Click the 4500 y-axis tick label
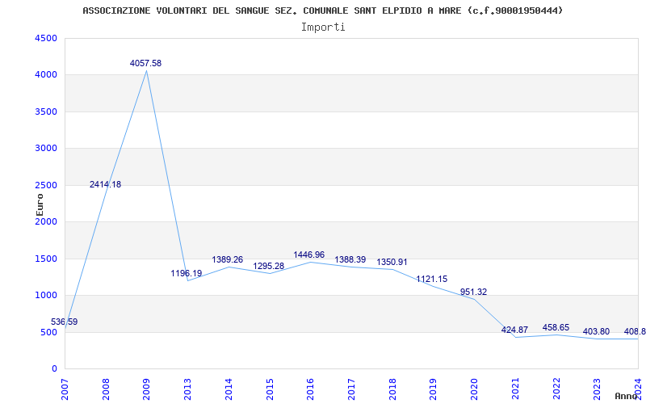The width and height of the screenshot is (646, 404). coord(46,38)
